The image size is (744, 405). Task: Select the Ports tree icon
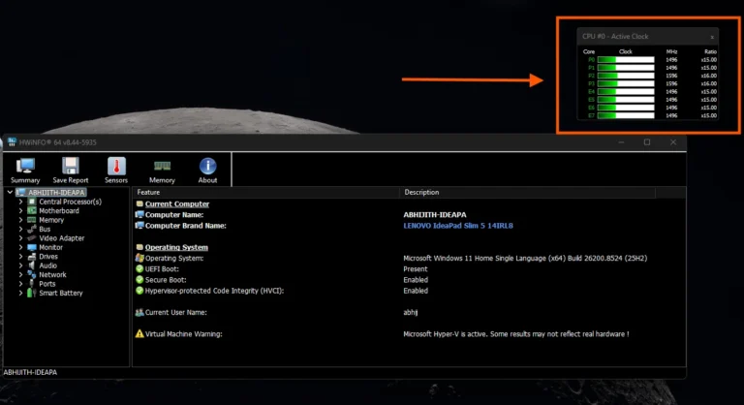coord(32,284)
